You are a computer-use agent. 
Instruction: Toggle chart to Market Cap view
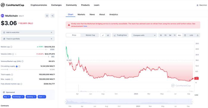[x=90, y=35]
